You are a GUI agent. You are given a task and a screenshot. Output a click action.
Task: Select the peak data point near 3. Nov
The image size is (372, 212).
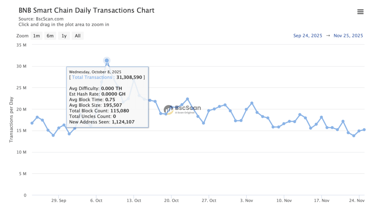click(x=251, y=103)
